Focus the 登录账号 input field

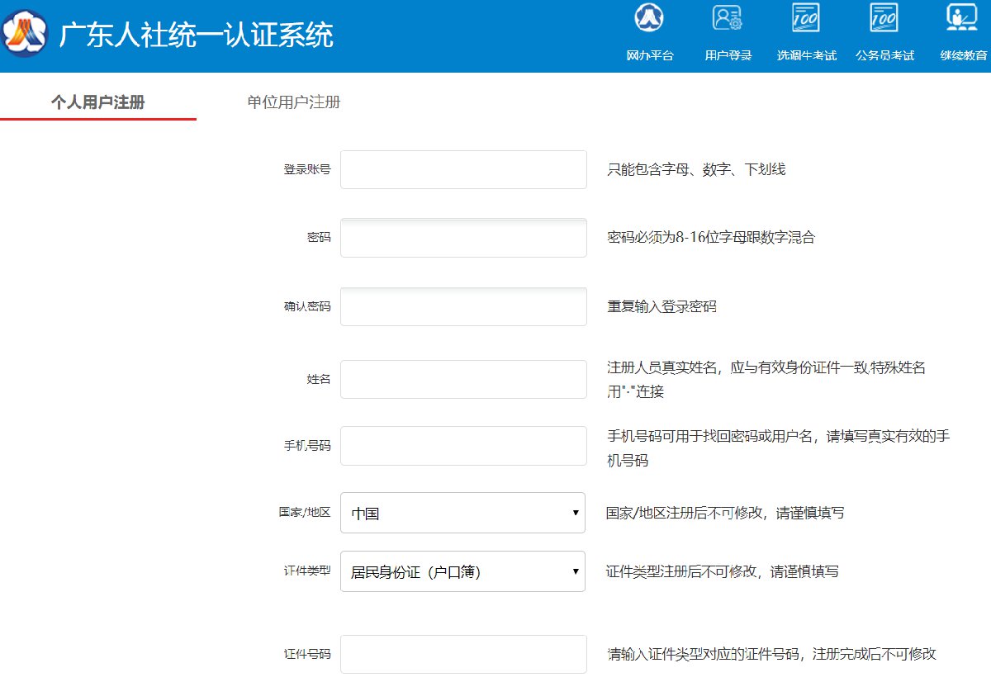(x=463, y=169)
